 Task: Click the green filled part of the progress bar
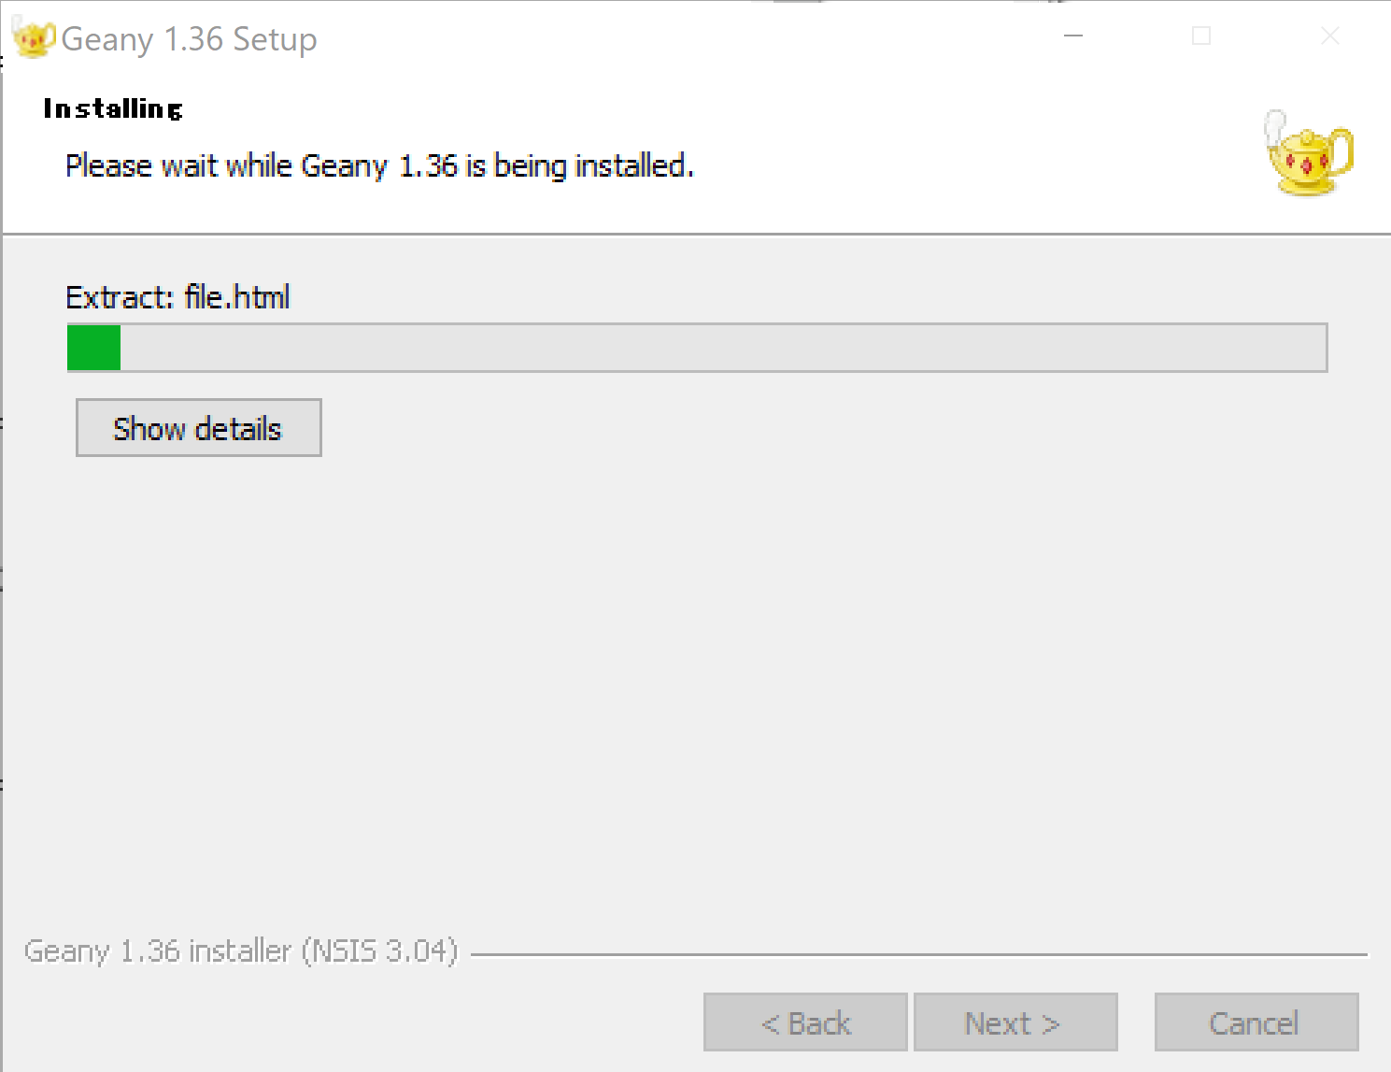click(94, 348)
